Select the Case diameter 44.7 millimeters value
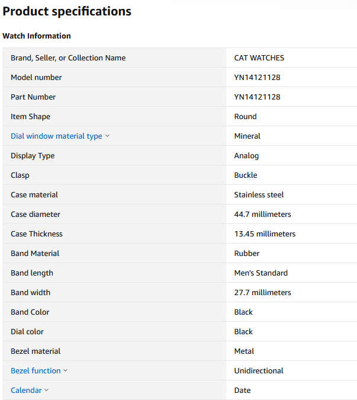The width and height of the screenshot is (357, 400). pos(262,215)
